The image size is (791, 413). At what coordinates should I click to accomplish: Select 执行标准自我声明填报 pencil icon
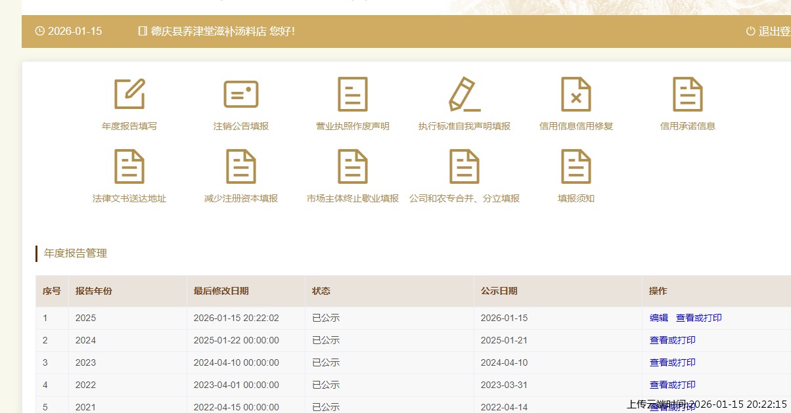click(x=464, y=95)
